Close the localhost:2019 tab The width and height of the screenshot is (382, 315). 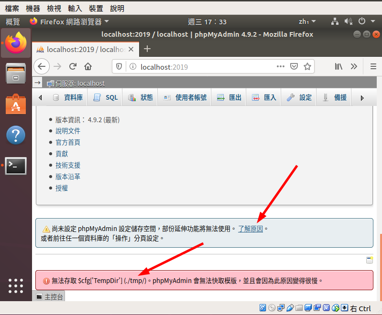coord(131,49)
